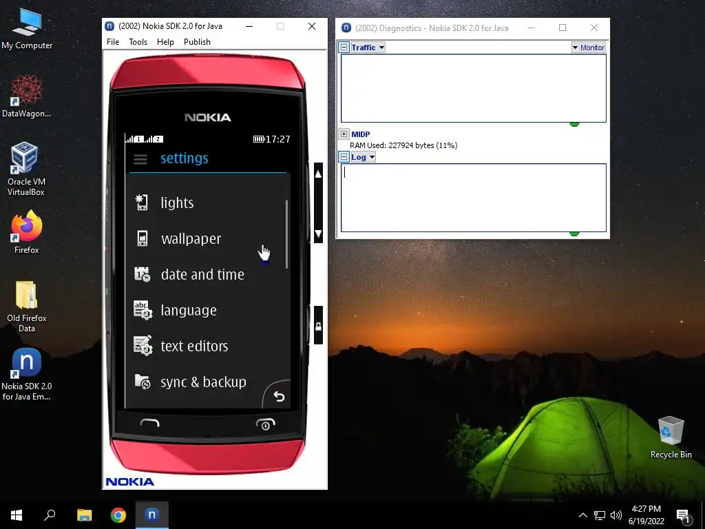
Task: Click the lock key on phone side
Action: [318, 326]
